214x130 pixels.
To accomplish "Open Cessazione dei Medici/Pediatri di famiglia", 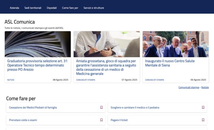I will pyautogui.click(x=33, y=107).
